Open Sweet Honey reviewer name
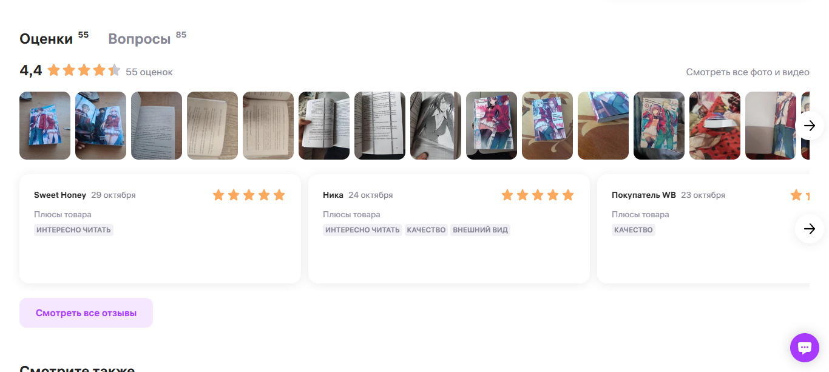Viewport: 829px width, 372px height. click(60, 195)
